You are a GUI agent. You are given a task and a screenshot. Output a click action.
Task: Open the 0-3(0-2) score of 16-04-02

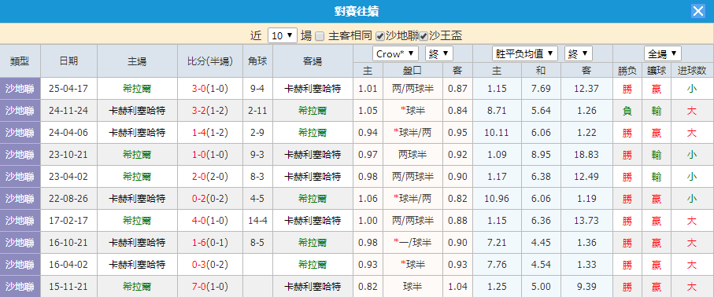[x=210, y=265]
